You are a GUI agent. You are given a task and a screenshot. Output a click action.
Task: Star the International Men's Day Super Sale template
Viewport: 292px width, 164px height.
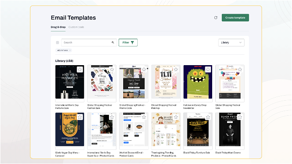tap(112, 117)
